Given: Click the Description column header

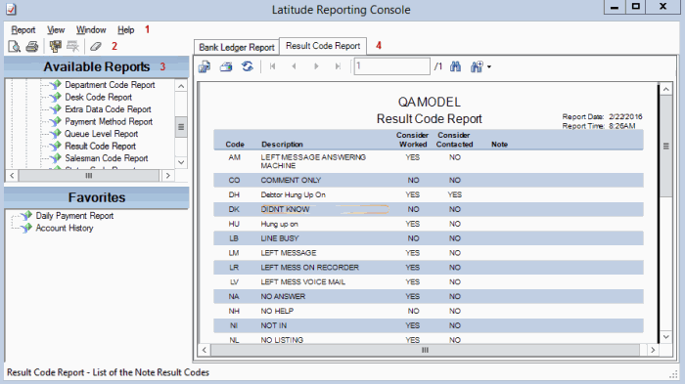Looking at the screenshot, I should pyautogui.click(x=282, y=145).
